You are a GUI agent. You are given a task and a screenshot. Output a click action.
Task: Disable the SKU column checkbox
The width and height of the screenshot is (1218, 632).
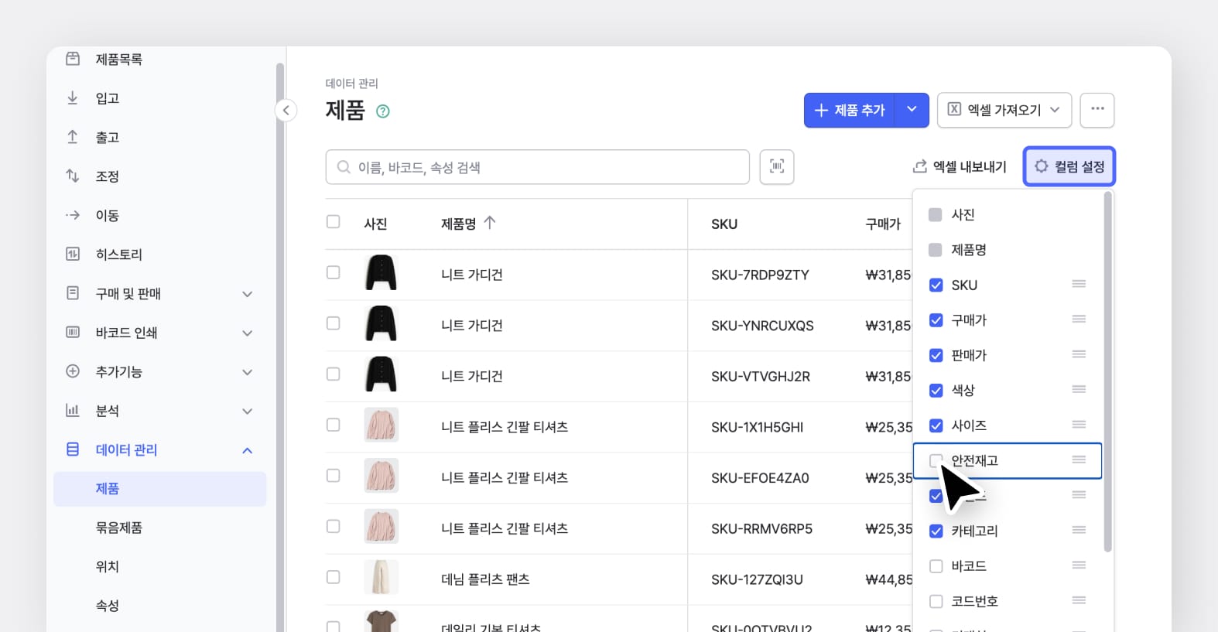936,285
